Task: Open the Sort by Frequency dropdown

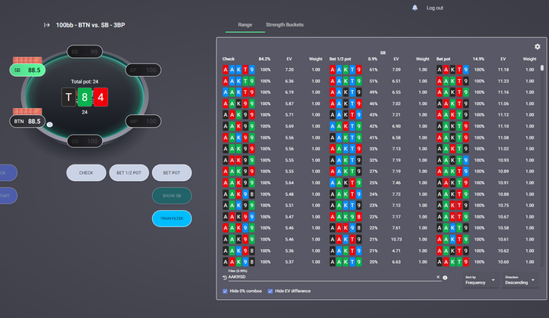Action: (479, 280)
